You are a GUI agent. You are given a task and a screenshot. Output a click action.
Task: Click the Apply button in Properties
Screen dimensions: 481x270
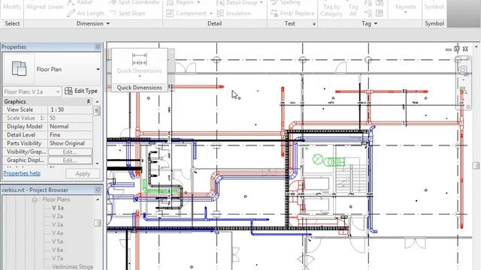tap(83, 173)
